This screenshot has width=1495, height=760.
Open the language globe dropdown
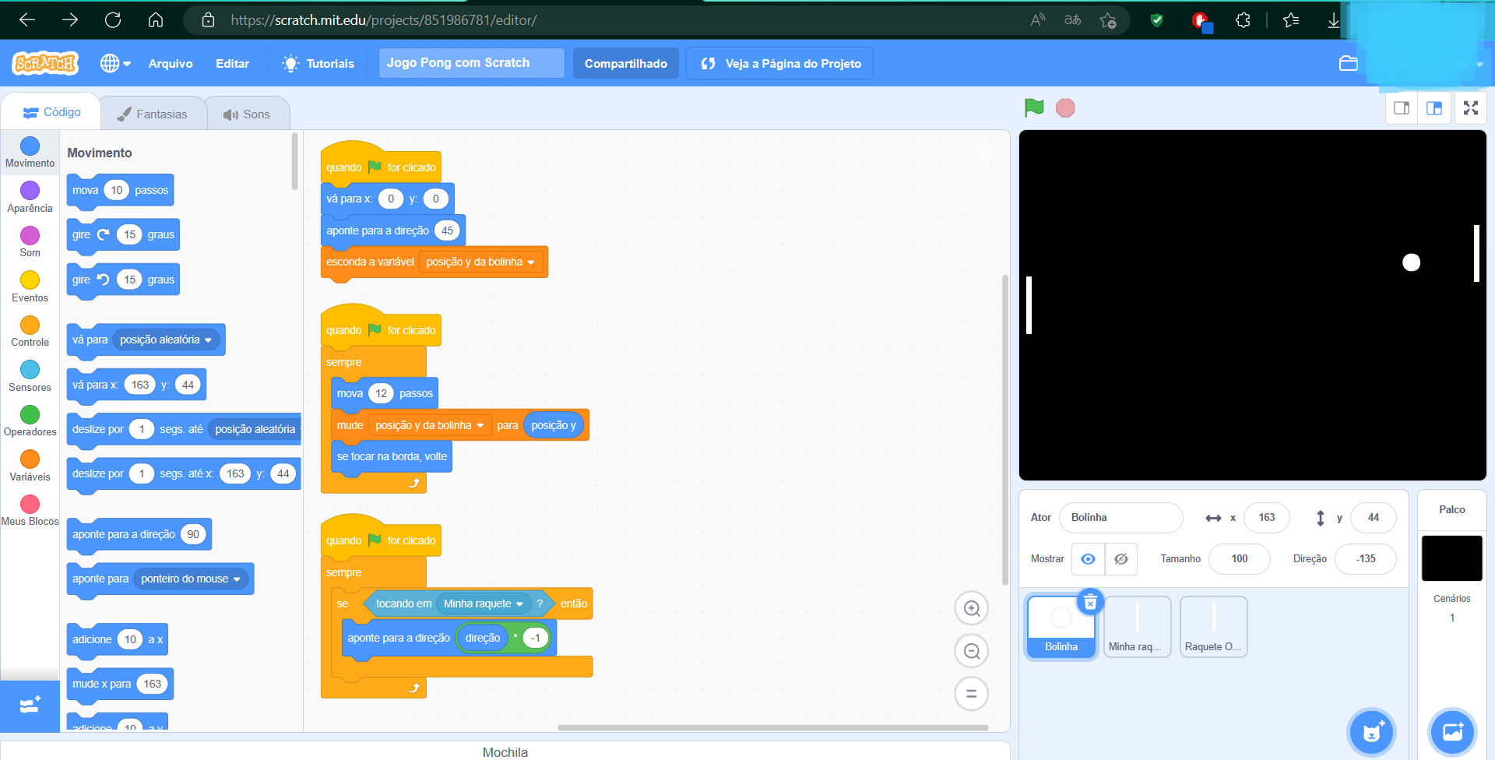[x=115, y=64]
